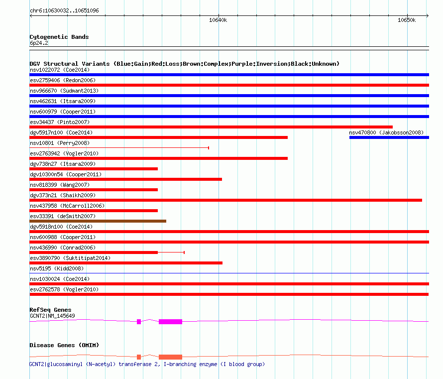
Task: Open the nsv1030024 (Coe2014) variant label
Action: click(x=60, y=279)
